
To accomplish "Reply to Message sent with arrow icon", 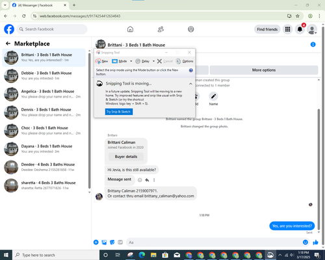I will [x=147, y=180].
